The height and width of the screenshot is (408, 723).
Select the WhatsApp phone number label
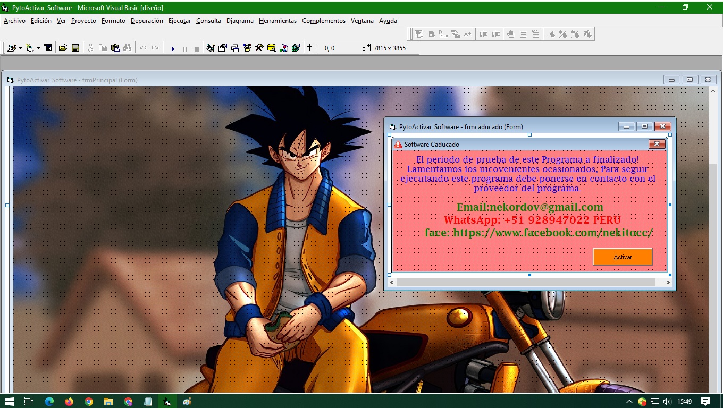[x=532, y=220]
